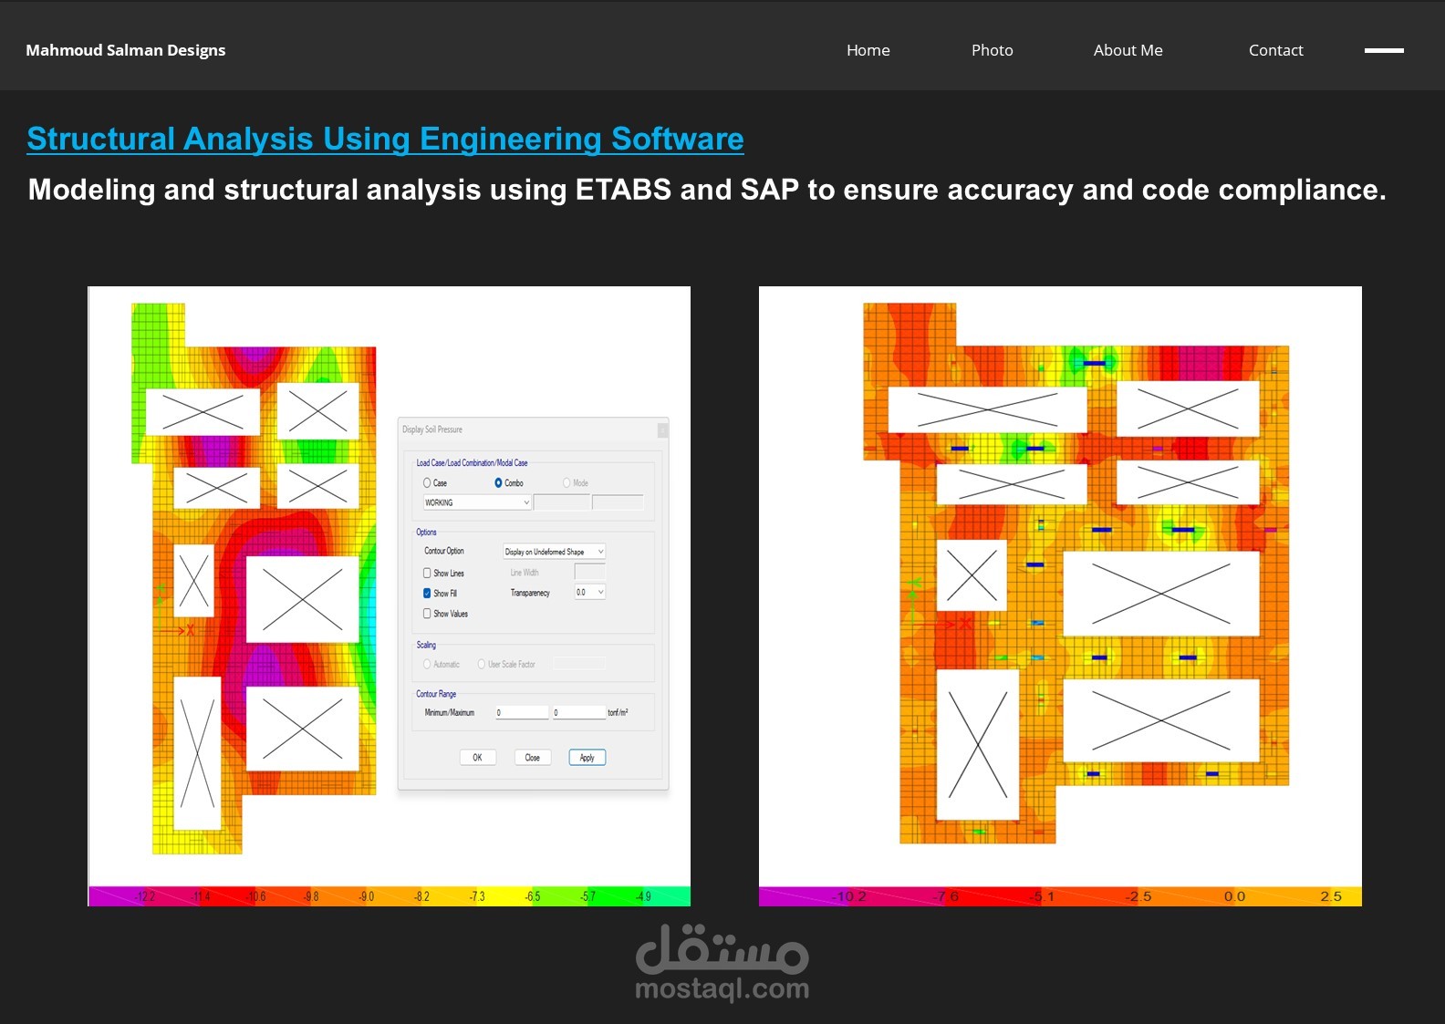
Task: Select the Automatic scaling radio button
Action: 427,664
